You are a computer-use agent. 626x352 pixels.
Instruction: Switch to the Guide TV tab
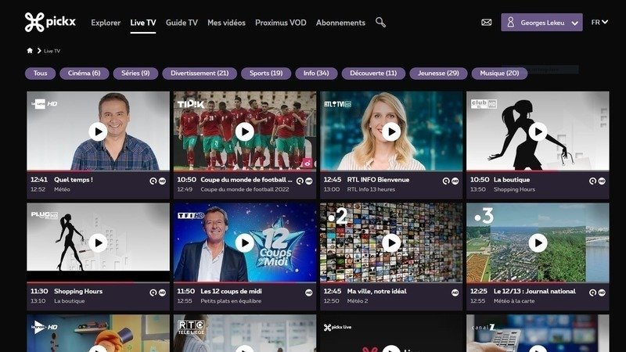(x=182, y=23)
